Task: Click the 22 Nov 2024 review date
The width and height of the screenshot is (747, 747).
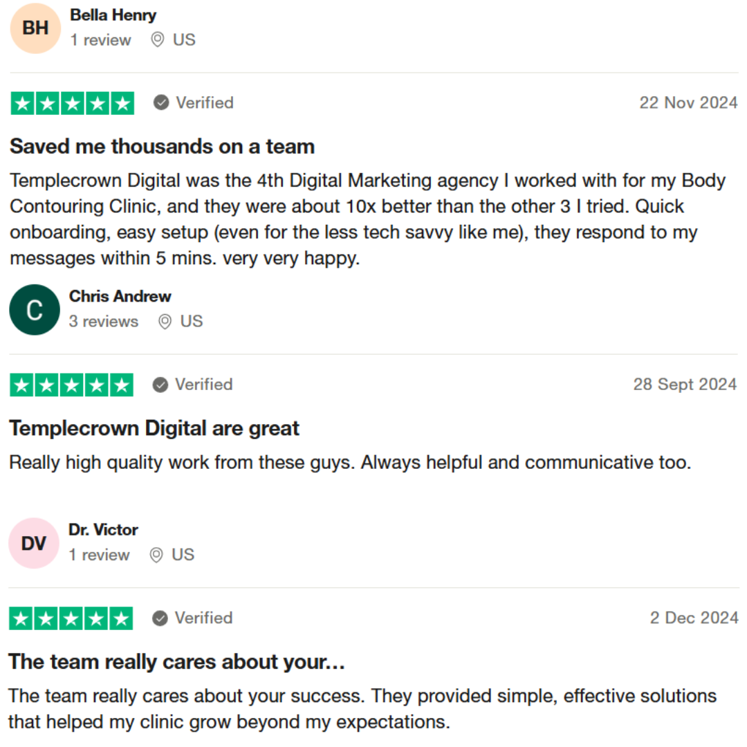Action: (688, 103)
